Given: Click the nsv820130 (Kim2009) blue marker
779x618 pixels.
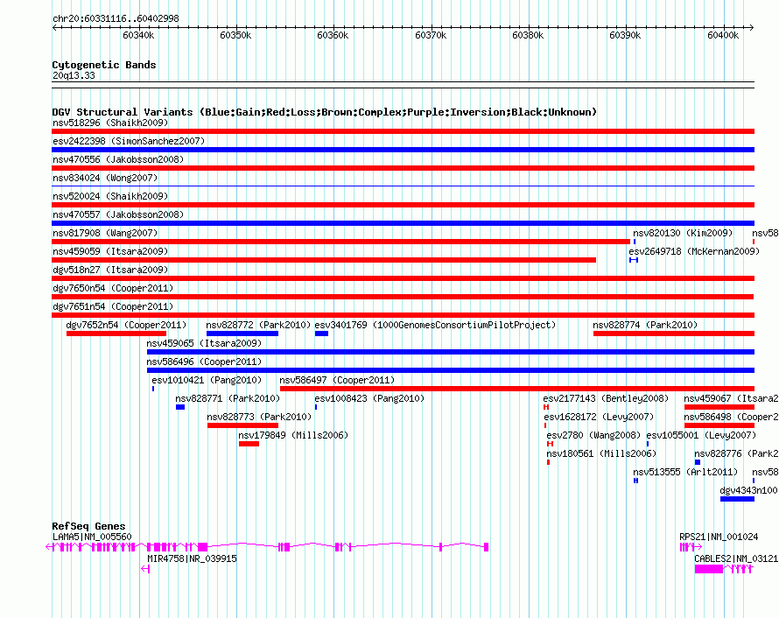Looking at the screenshot, I should point(635,242).
